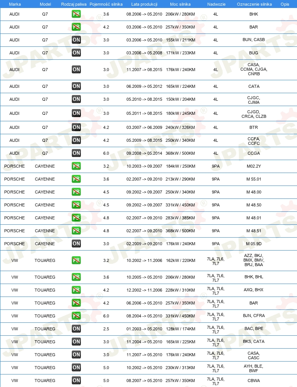Click the petrol icon in the Cayenne M 48.50 row
The width and height of the screenshot is (297, 387).
(76, 205)
